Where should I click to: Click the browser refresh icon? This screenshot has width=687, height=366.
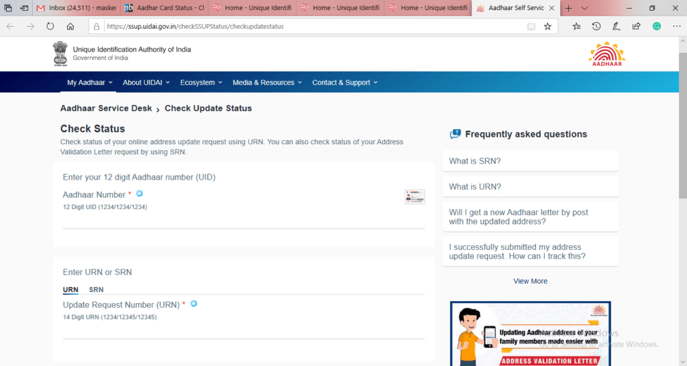point(50,27)
